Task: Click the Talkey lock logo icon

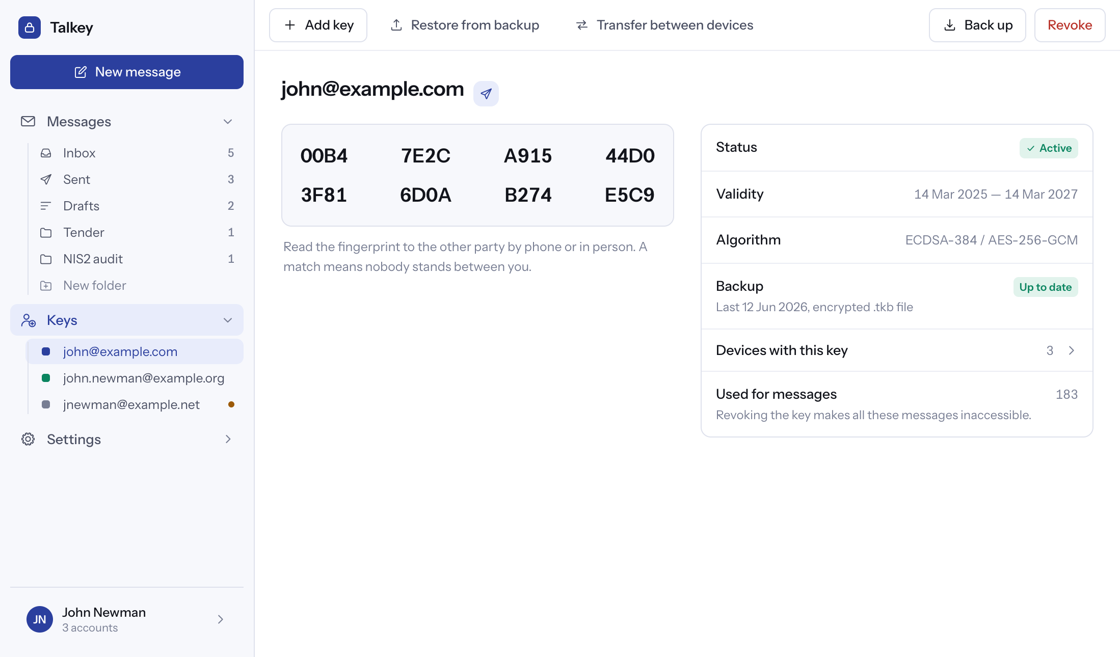Action: (x=30, y=28)
